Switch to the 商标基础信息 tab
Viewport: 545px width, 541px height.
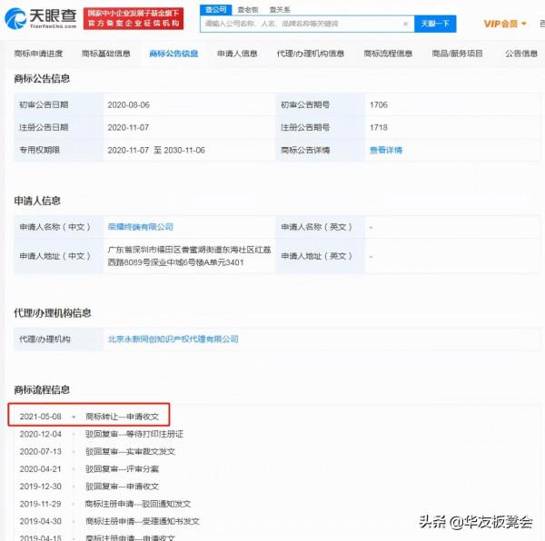click(106, 54)
